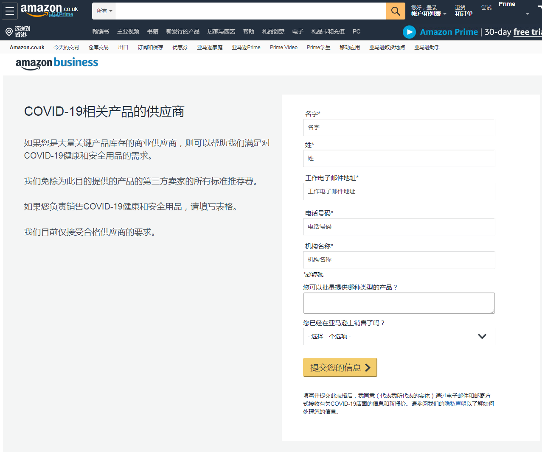
Task: Open the 居家与园艺 menu item
Action: 221,31
